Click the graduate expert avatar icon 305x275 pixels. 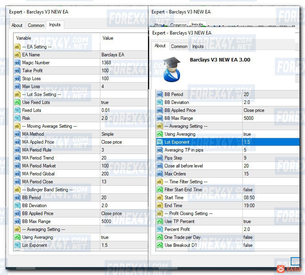click(x=172, y=69)
